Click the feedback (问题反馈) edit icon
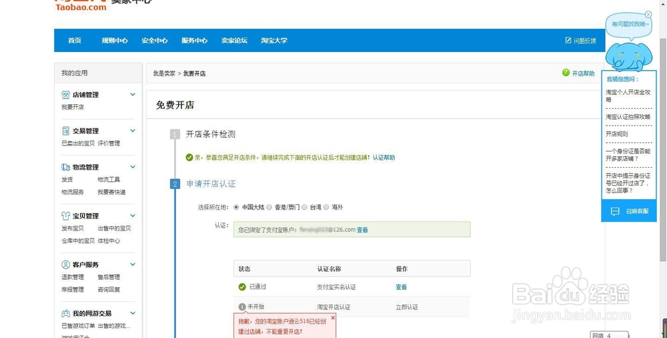The width and height of the screenshot is (667, 338). 568,41
